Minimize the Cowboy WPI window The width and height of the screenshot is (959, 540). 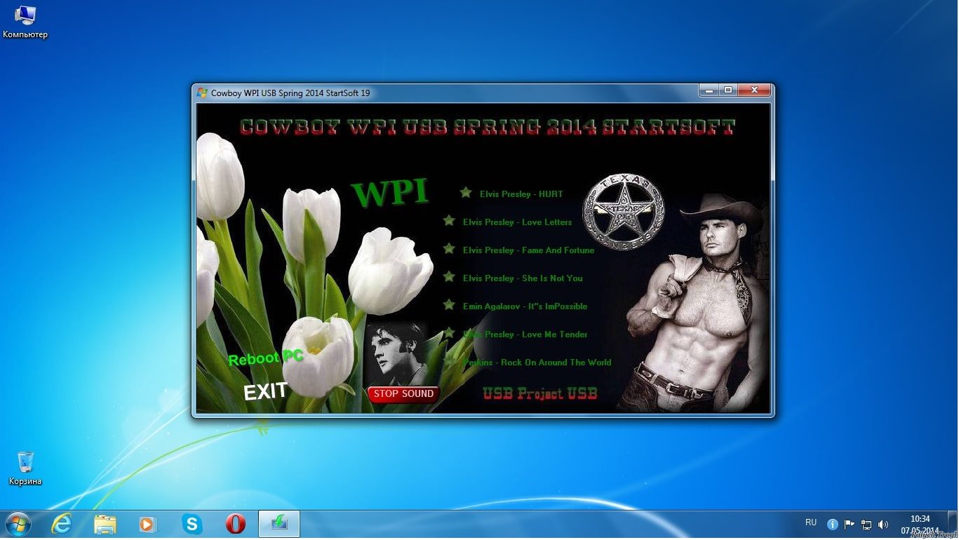coord(709,90)
